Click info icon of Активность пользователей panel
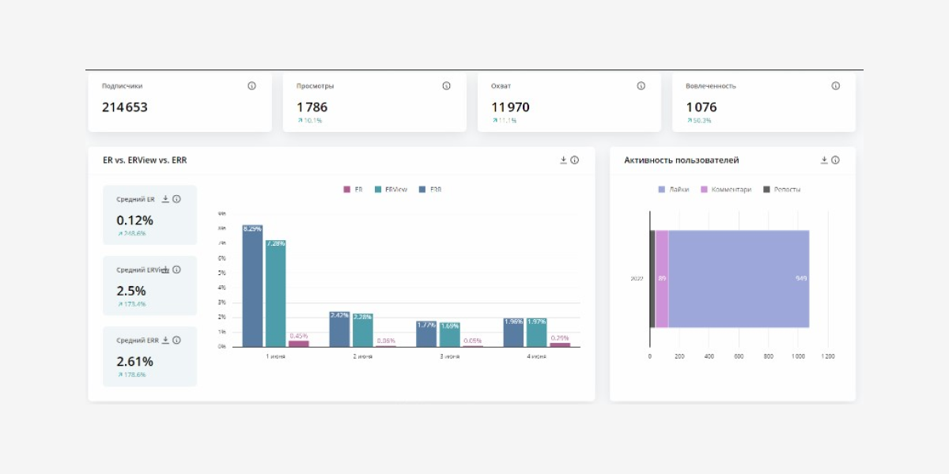Image resolution: width=949 pixels, height=474 pixels. [x=835, y=160]
